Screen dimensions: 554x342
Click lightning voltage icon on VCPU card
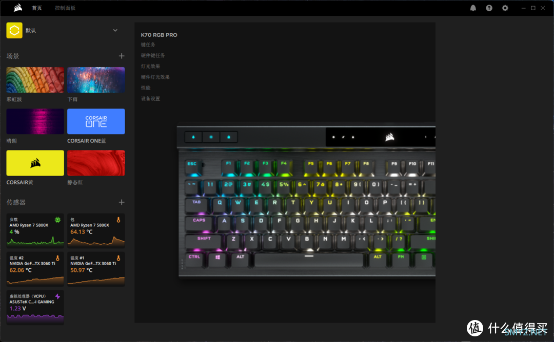pos(57,296)
